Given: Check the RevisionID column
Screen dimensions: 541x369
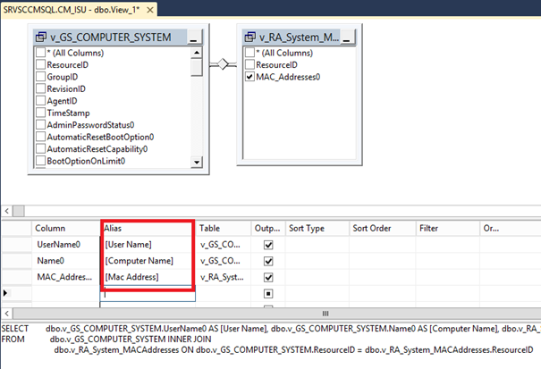Looking at the screenshot, I should click(41, 88).
